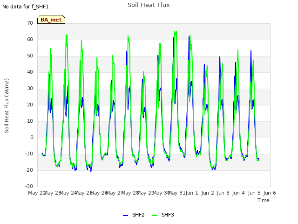Click the Jun 1 x-axis date label
The image size is (298, 224).
tap(192, 193)
